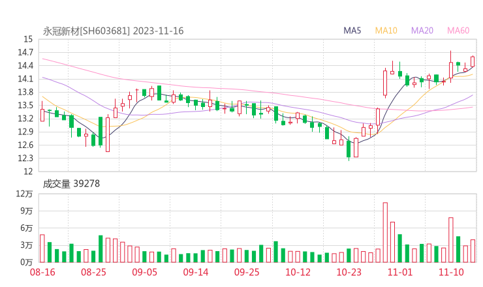Click the 成交量 39278 volume label

tap(71, 184)
